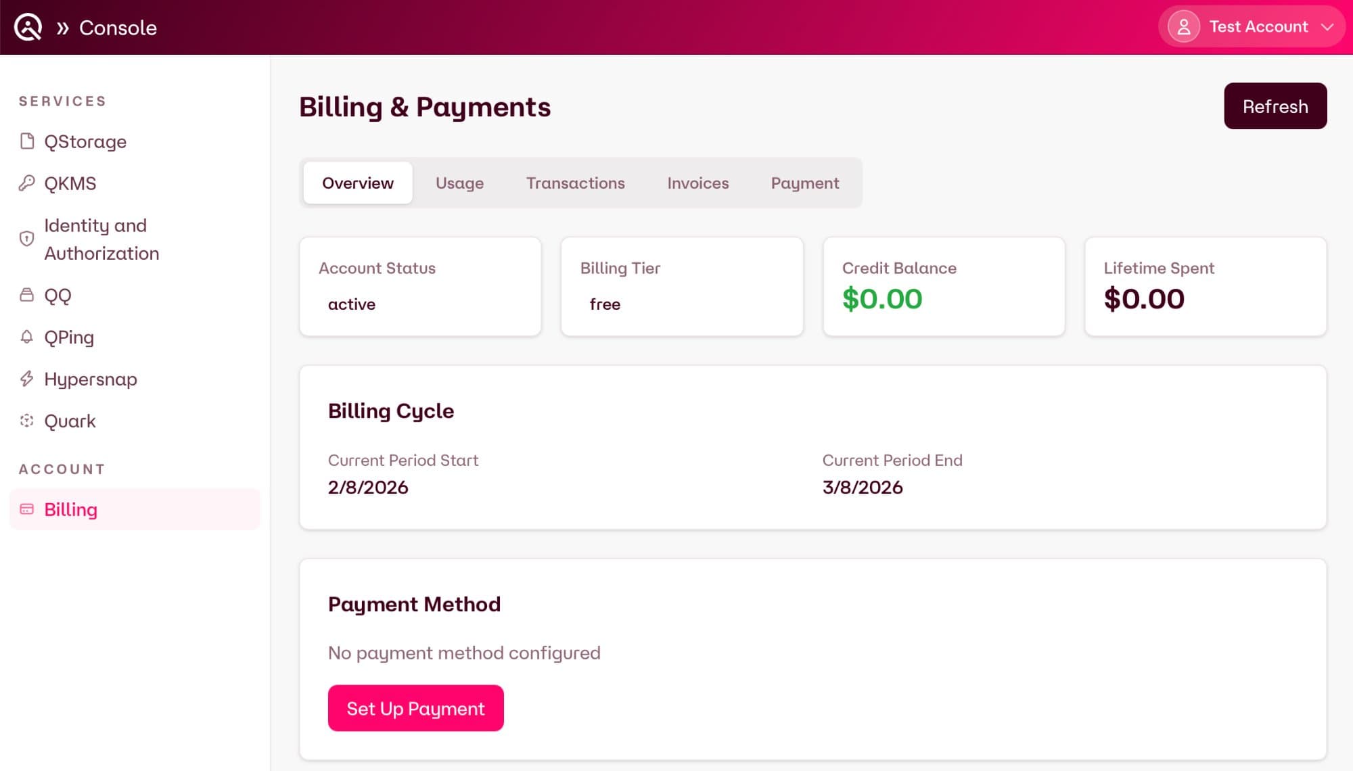Go to the Invoices tab
The image size is (1353, 771).
(697, 183)
